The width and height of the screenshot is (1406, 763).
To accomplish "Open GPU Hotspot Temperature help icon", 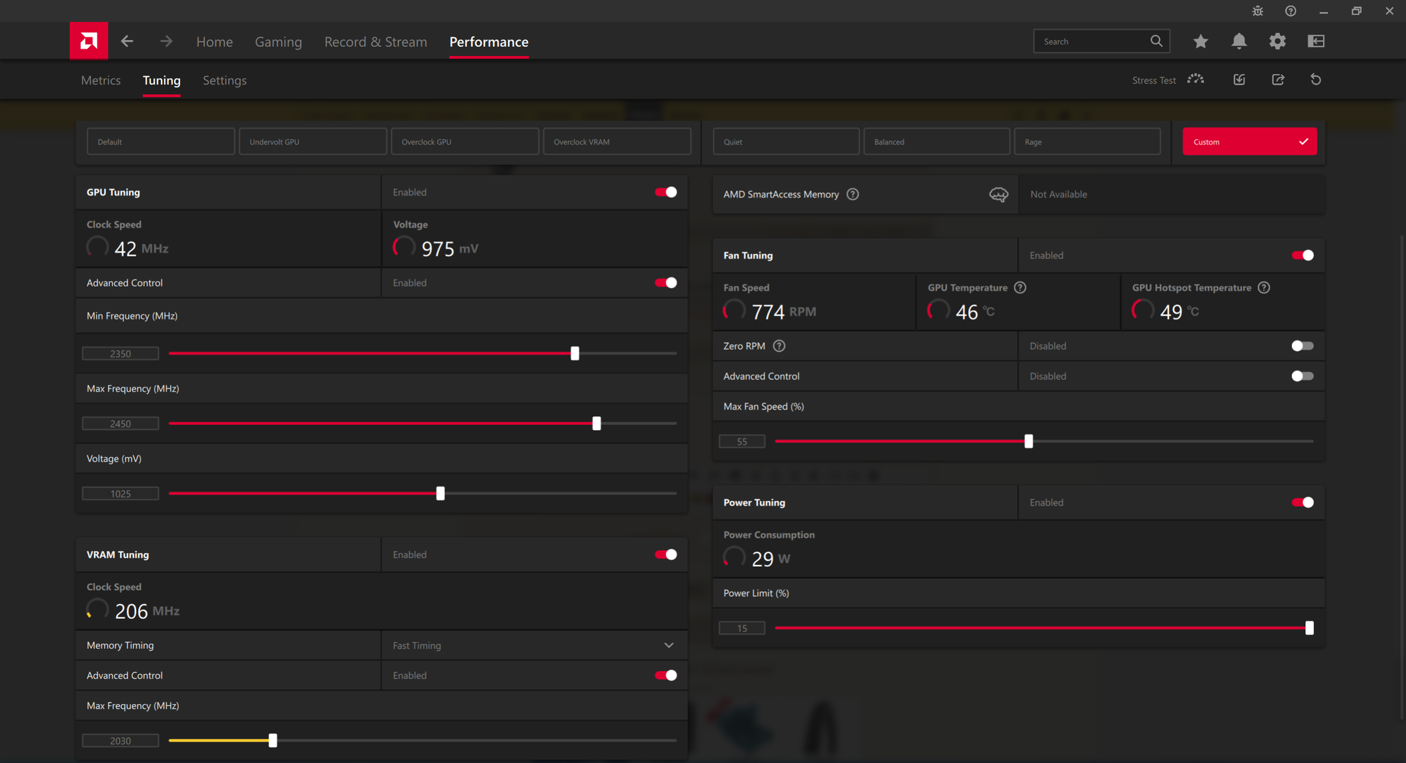I will tap(1264, 287).
